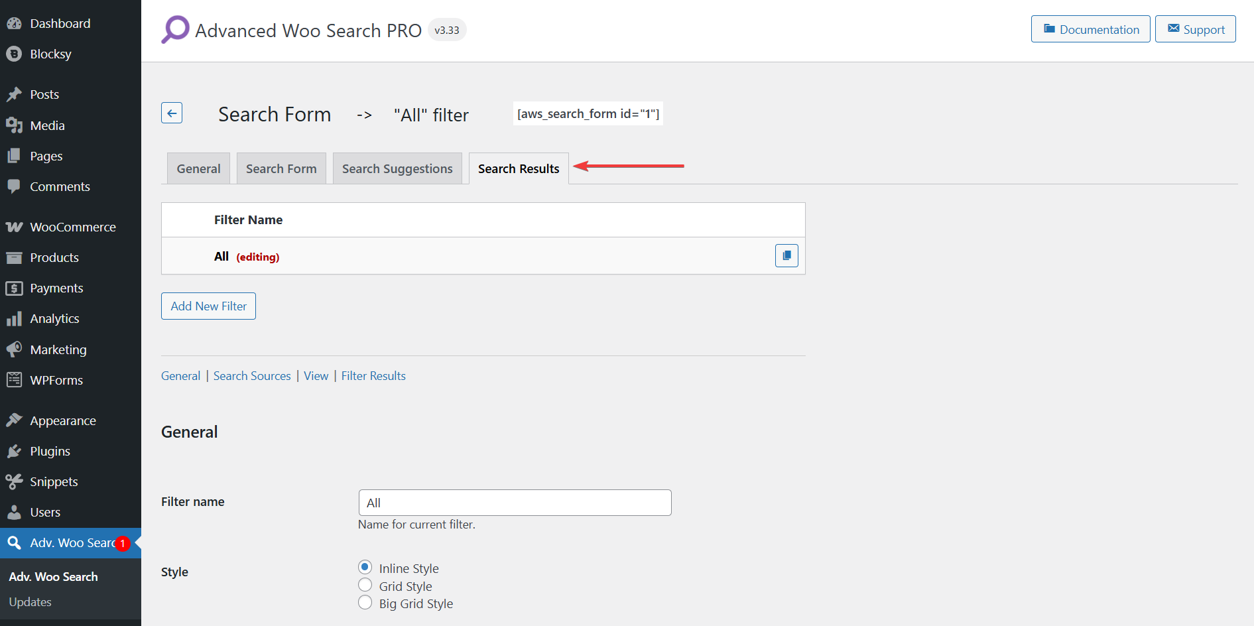Screen dimensions: 1254x626
Task: Click Add New Filter button
Action: (208, 306)
